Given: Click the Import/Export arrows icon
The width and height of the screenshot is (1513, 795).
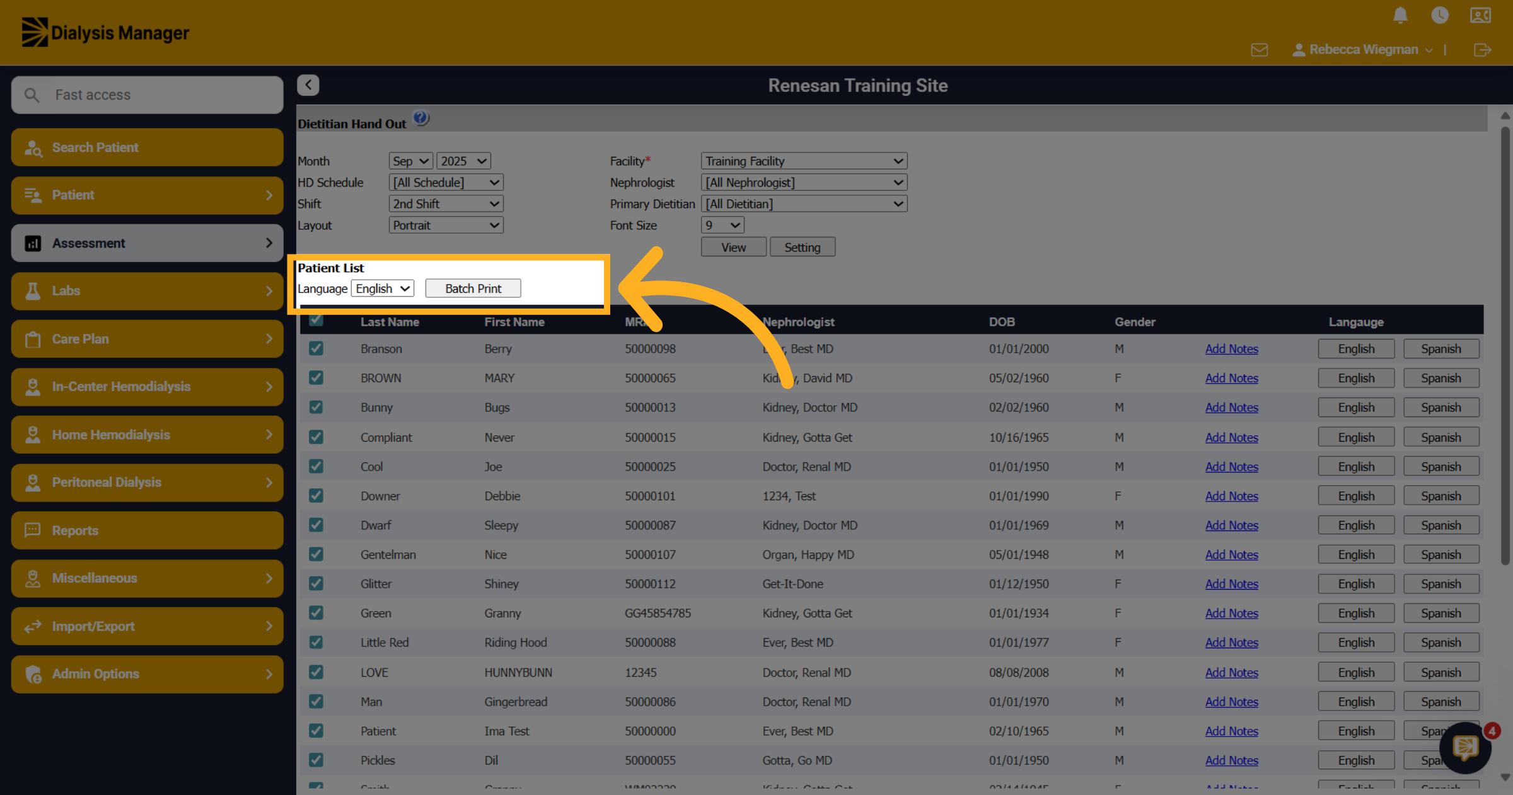Looking at the screenshot, I should click(33, 626).
